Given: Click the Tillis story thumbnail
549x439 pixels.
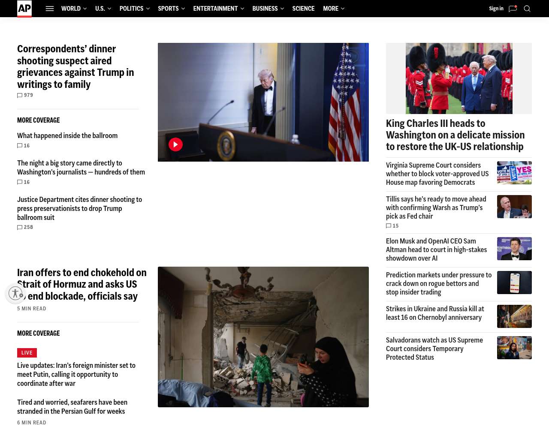Looking at the screenshot, I should (514, 207).
